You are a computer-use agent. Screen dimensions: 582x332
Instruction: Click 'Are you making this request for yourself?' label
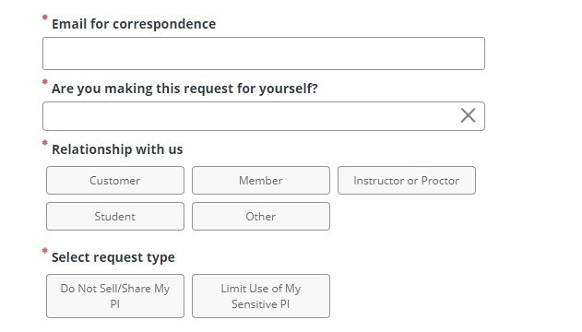(x=184, y=89)
